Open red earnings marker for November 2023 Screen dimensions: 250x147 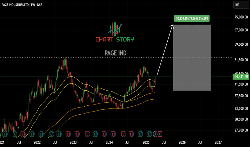[104, 134]
